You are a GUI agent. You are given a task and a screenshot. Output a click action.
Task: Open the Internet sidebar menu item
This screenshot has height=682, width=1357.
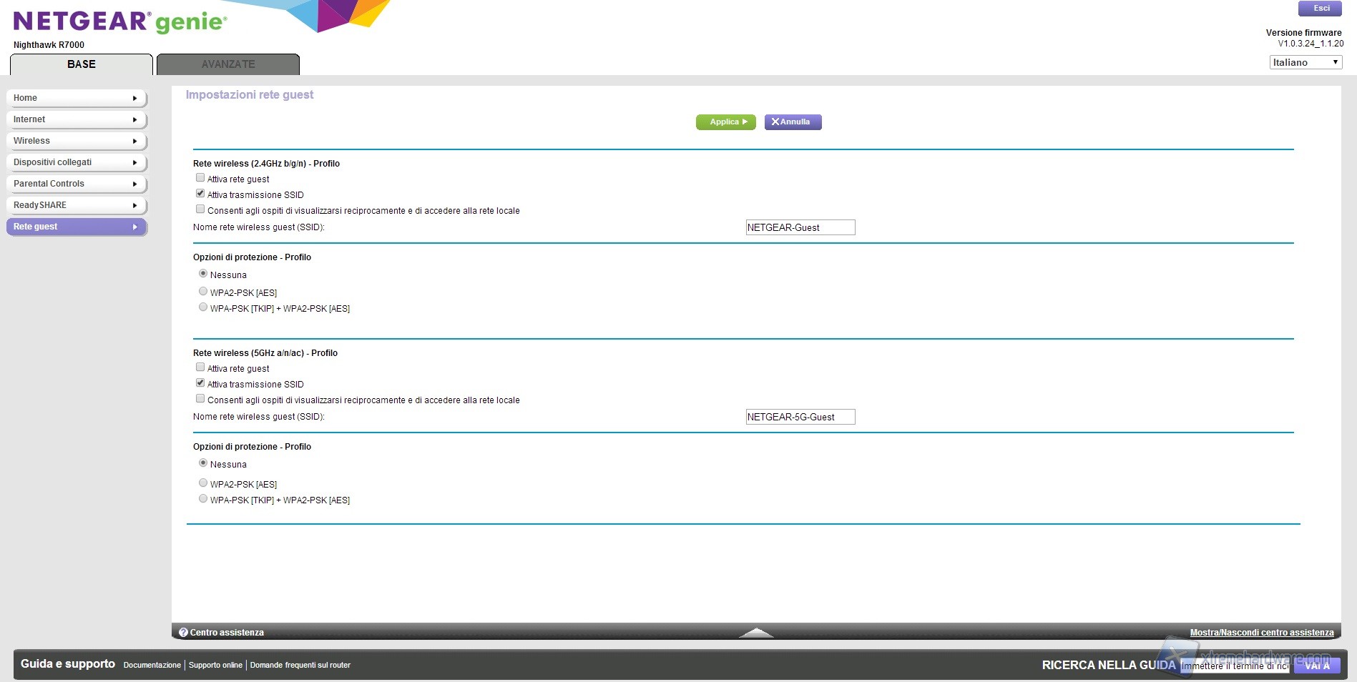coord(76,119)
